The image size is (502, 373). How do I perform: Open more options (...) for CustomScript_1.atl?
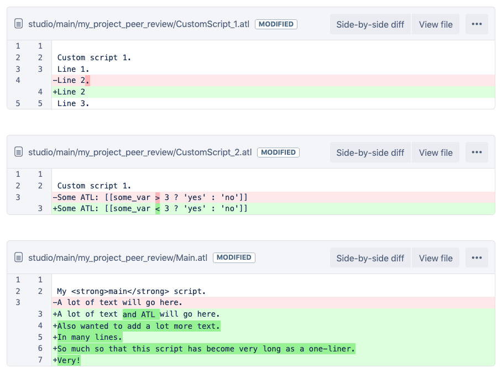[477, 24]
